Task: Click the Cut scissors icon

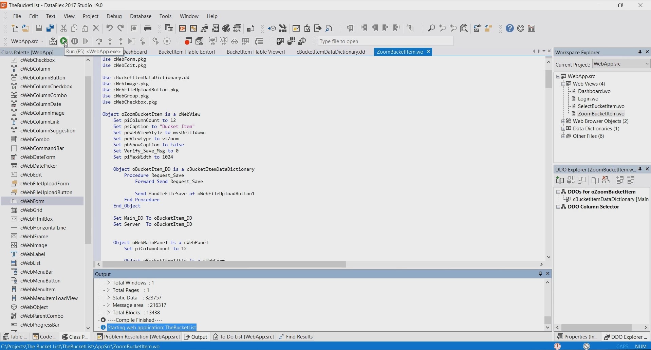Action: (63, 28)
